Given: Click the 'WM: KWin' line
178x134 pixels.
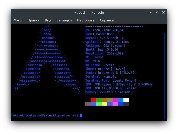Looking at the screenshot, I should [93, 61].
